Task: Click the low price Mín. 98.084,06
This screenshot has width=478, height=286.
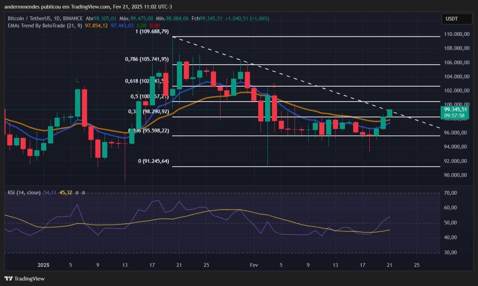Action: coord(172,19)
